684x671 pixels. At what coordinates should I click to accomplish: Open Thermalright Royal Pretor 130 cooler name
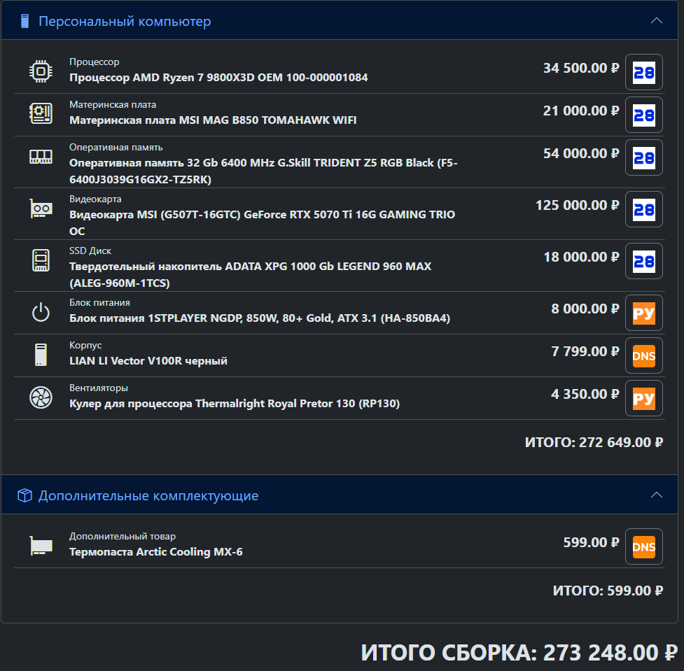coord(235,404)
